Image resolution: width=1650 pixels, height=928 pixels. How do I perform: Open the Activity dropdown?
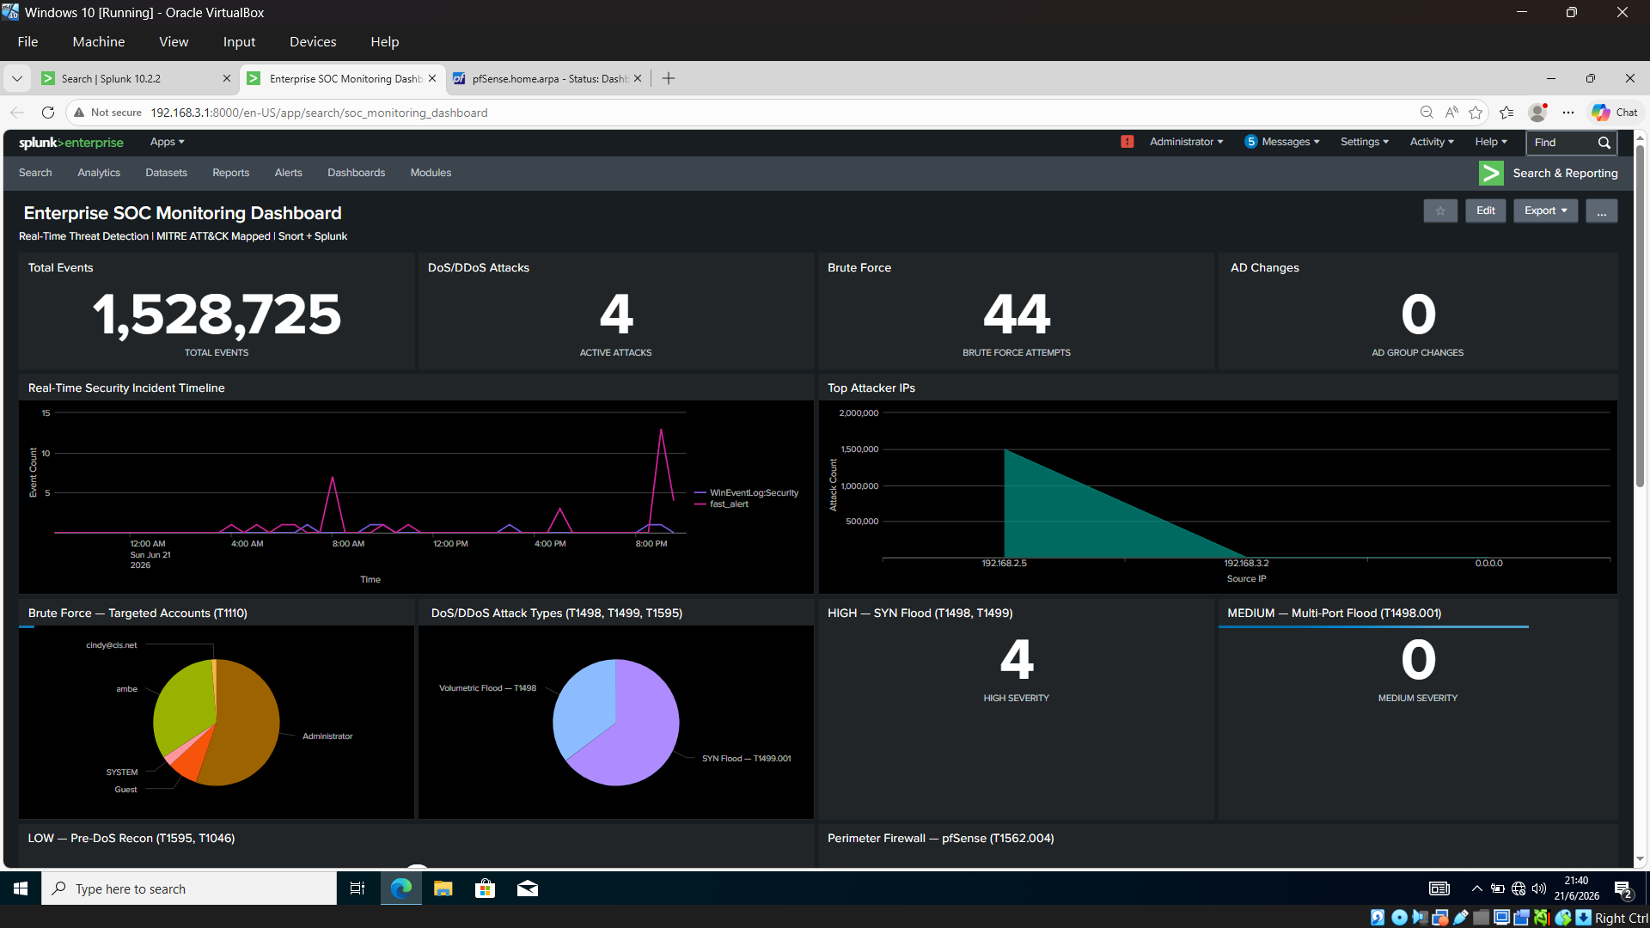1432,142
